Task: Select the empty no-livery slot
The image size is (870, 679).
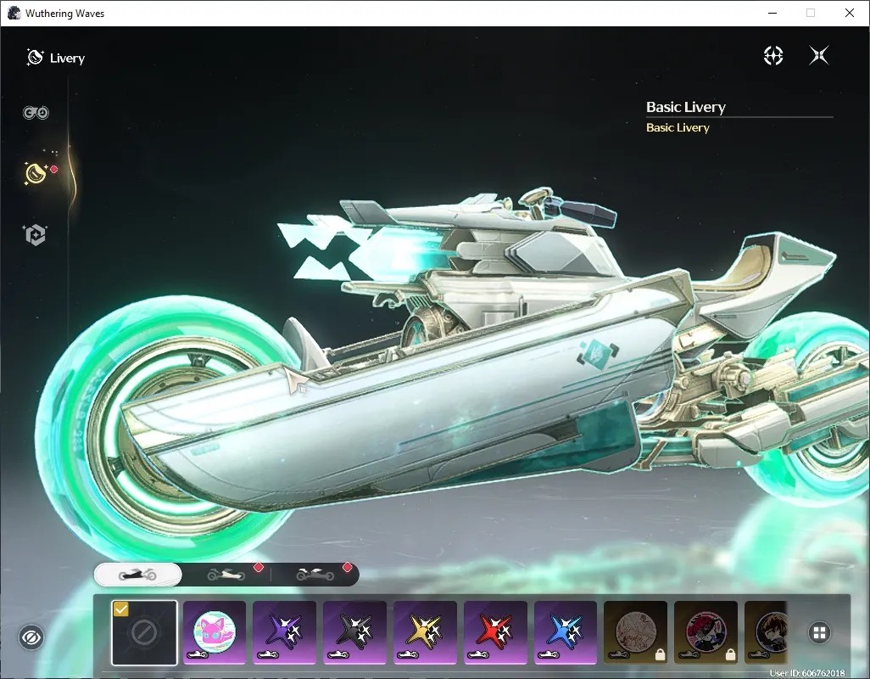Action: click(144, 632)
